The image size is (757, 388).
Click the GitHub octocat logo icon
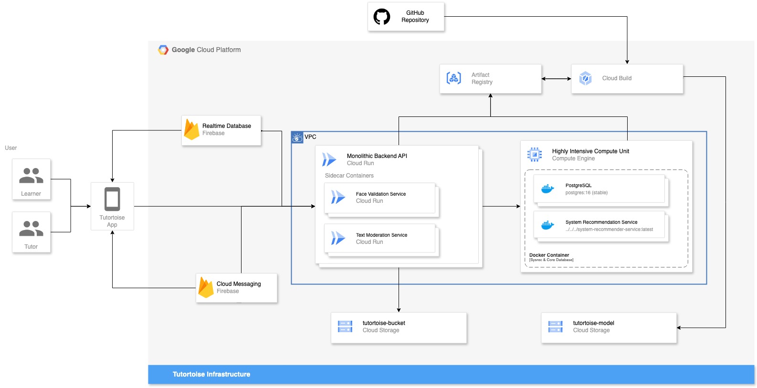point(382,17)
